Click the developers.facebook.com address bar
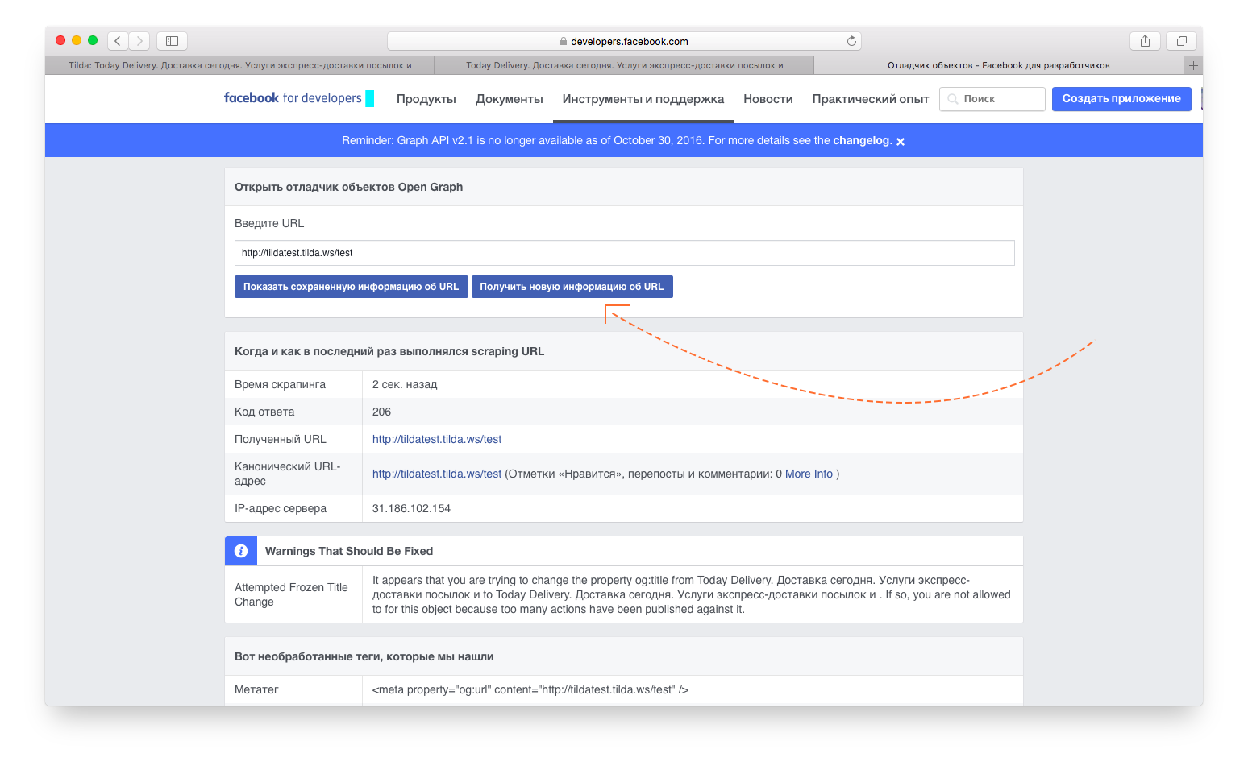The image size is (1248, 770). coord(624,41)
